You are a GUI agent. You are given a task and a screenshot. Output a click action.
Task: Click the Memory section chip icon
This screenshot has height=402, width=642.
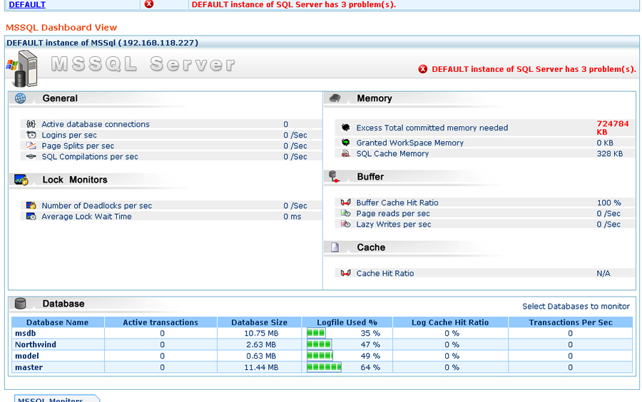(x=335, y=98)
